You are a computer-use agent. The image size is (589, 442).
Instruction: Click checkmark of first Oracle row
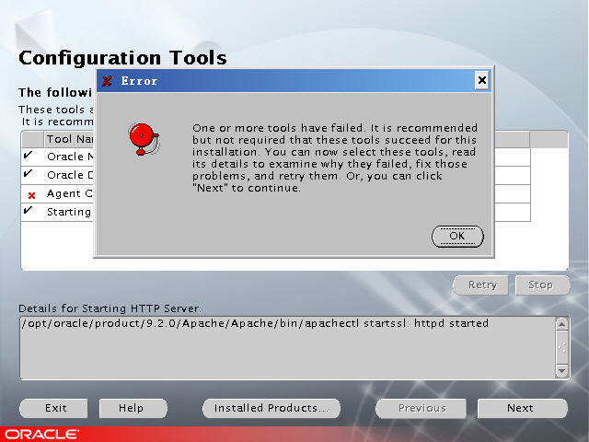[x=29, y=155]
